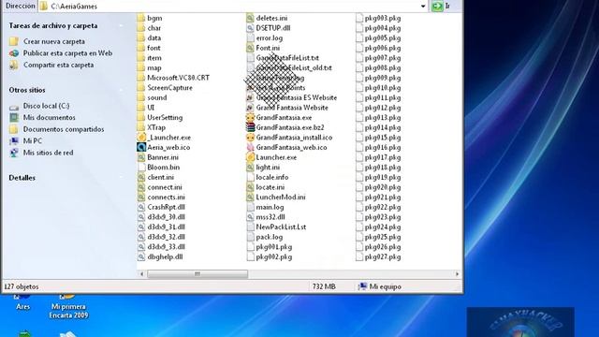Open Documentos compartidos link
Screen dimensions: 599x337
coord(64,129)
